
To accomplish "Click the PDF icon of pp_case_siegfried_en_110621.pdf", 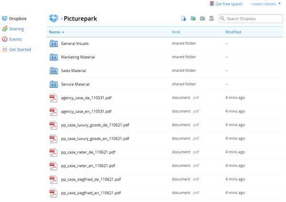I will pos(53,193).
